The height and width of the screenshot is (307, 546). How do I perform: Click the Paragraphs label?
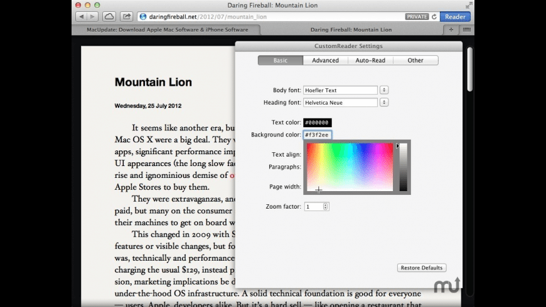(285, 167)
